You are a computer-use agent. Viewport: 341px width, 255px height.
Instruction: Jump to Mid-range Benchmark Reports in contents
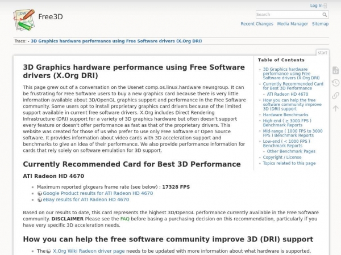(293, 133)
